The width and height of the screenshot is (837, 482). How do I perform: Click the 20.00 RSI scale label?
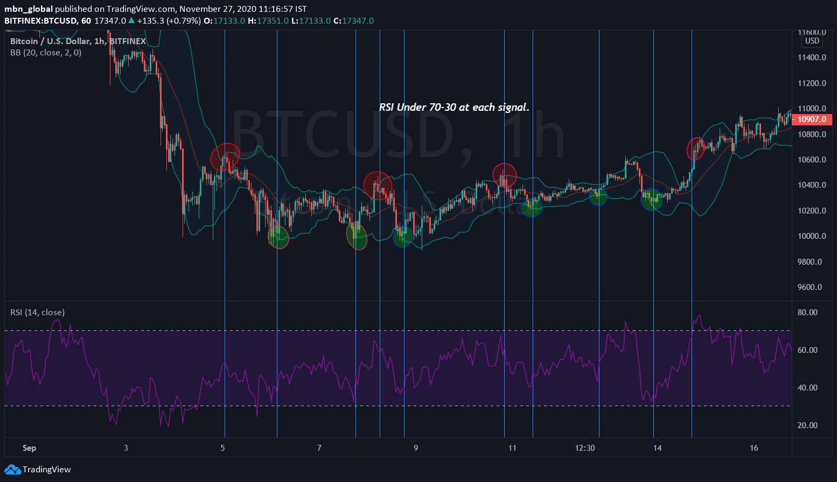point(807,426)
